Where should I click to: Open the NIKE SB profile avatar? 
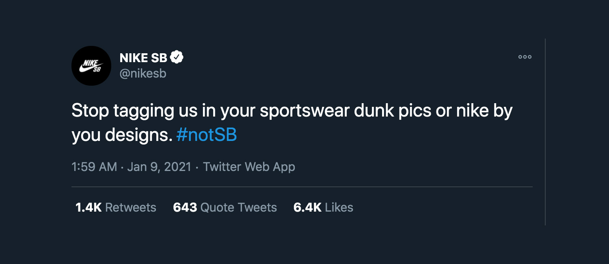[x=91, y=66]
